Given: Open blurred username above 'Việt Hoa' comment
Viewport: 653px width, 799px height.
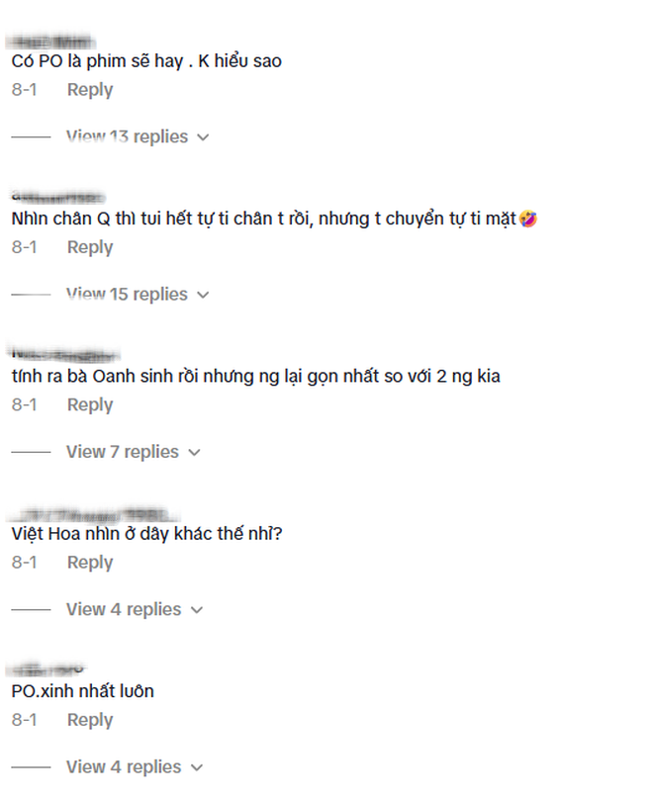Looking at the screenshot, I should point(94,513).
